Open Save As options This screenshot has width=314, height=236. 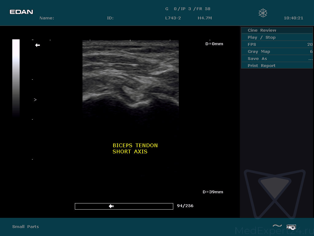[x=277, y=59]
